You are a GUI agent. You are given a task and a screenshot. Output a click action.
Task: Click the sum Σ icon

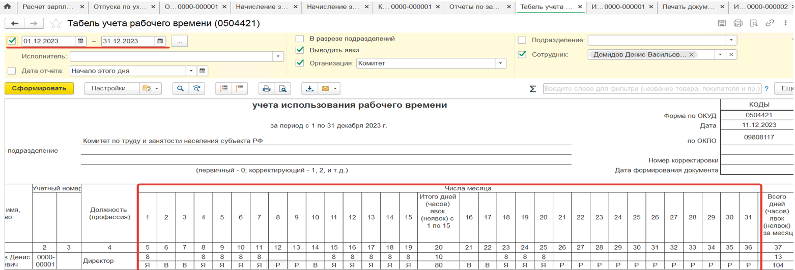[x=532, y=89]
